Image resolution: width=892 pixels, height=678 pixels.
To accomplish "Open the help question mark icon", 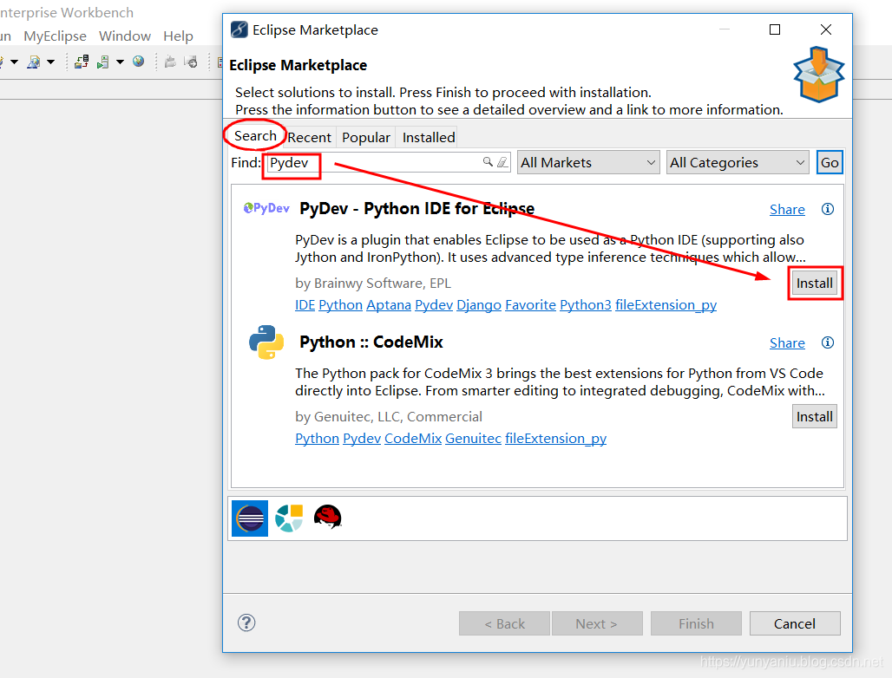I will point(246,623).
